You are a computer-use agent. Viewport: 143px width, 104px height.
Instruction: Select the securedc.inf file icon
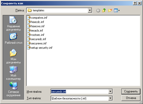(x=29, y=39)
